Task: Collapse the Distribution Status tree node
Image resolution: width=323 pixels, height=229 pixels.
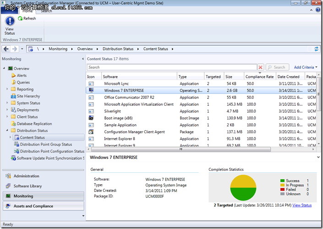Action: [7, 131]
